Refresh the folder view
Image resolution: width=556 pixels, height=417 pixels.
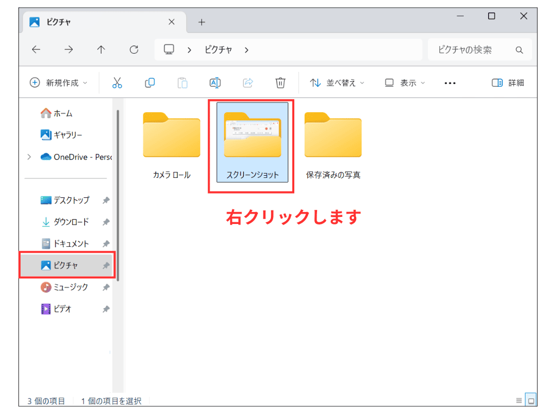pyautogui.click(x=134, y=49)
